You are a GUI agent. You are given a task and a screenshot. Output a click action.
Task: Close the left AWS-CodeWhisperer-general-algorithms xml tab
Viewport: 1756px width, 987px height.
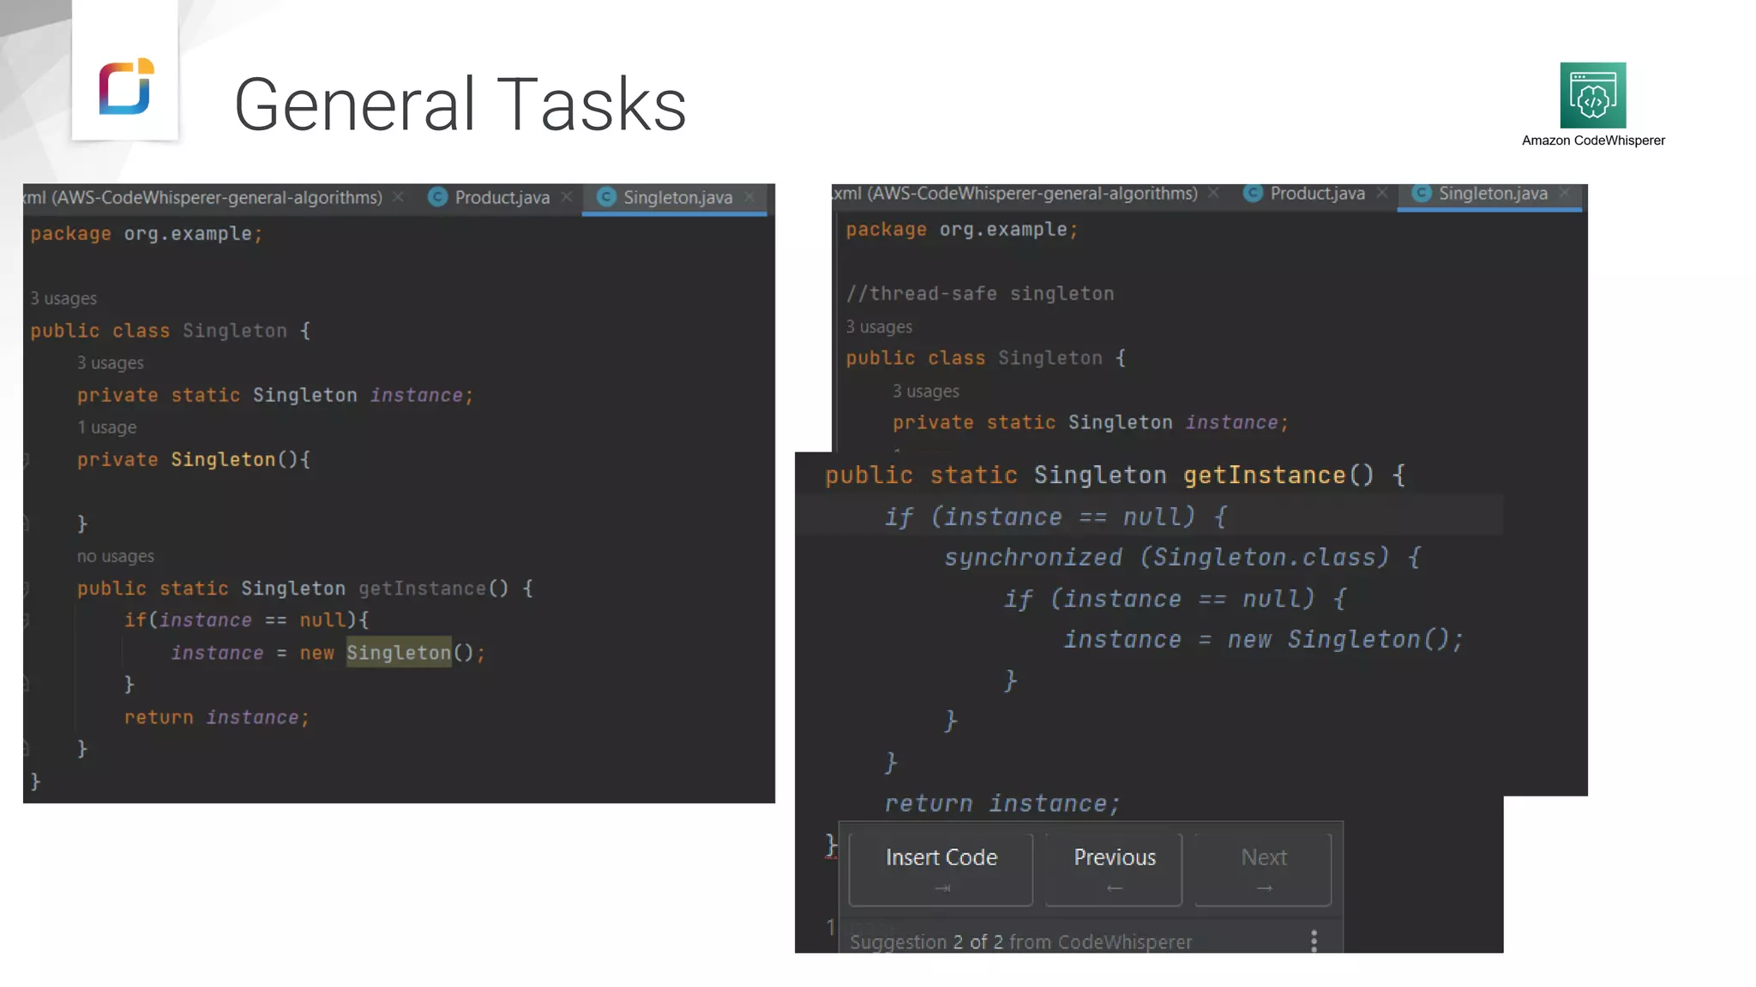399,197
